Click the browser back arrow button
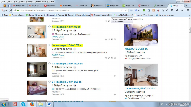 (x=11, y=10)
